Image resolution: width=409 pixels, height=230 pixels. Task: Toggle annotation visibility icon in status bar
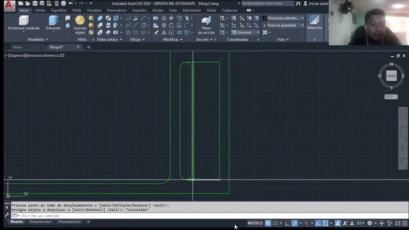tap(337, 223)
